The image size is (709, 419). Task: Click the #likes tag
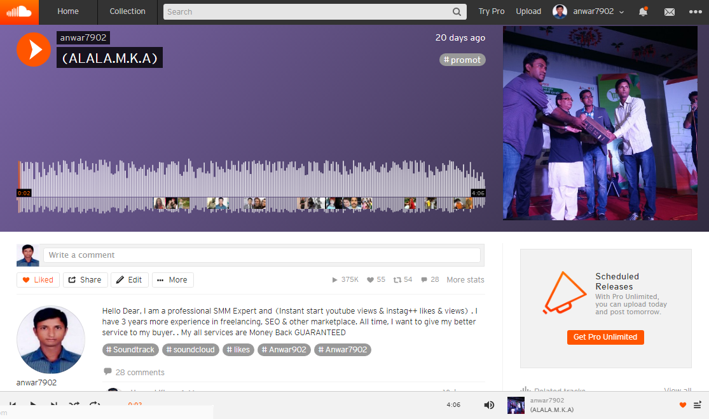click(x=238, y=349)
